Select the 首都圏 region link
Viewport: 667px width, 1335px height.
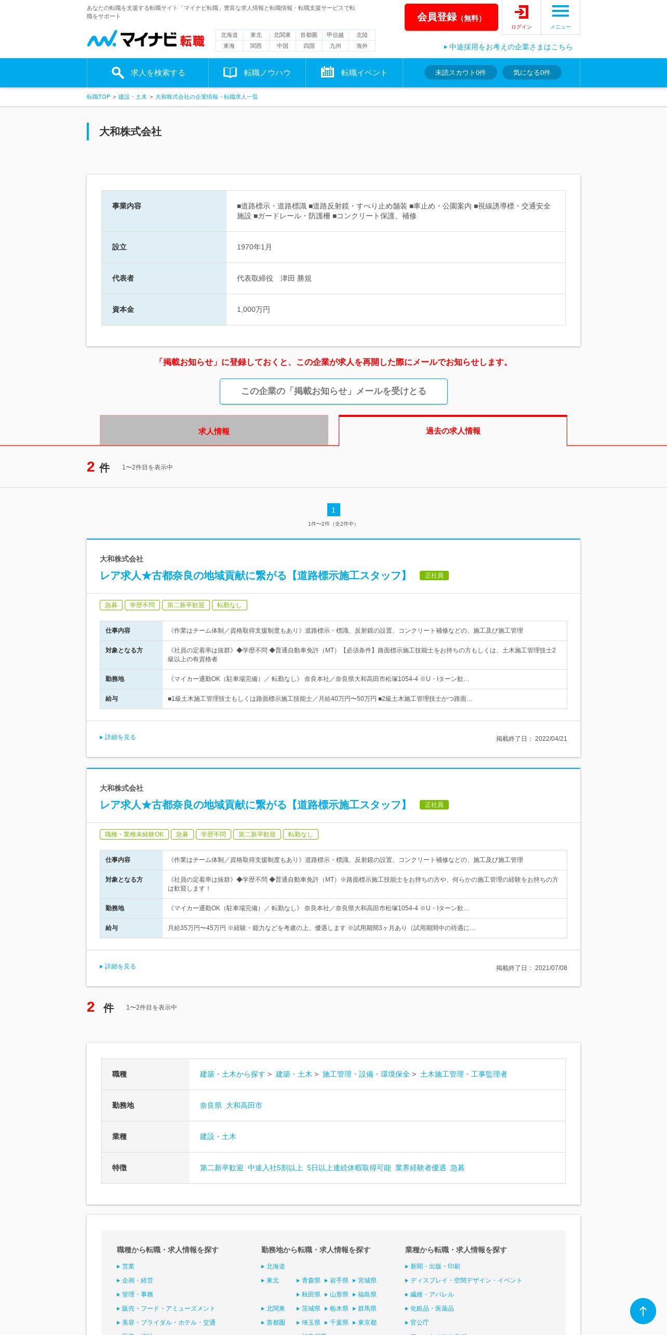pyautogui.click(x=309, y=35)
